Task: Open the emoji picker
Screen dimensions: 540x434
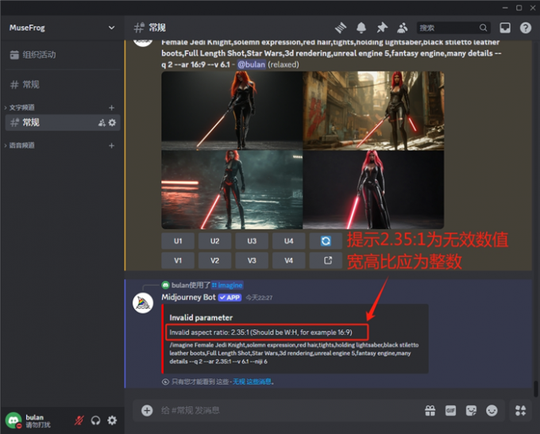Action: click(x=492, y=410)
